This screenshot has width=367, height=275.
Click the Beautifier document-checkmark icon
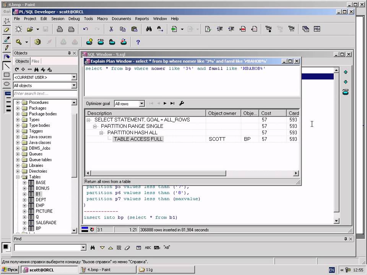208,29
